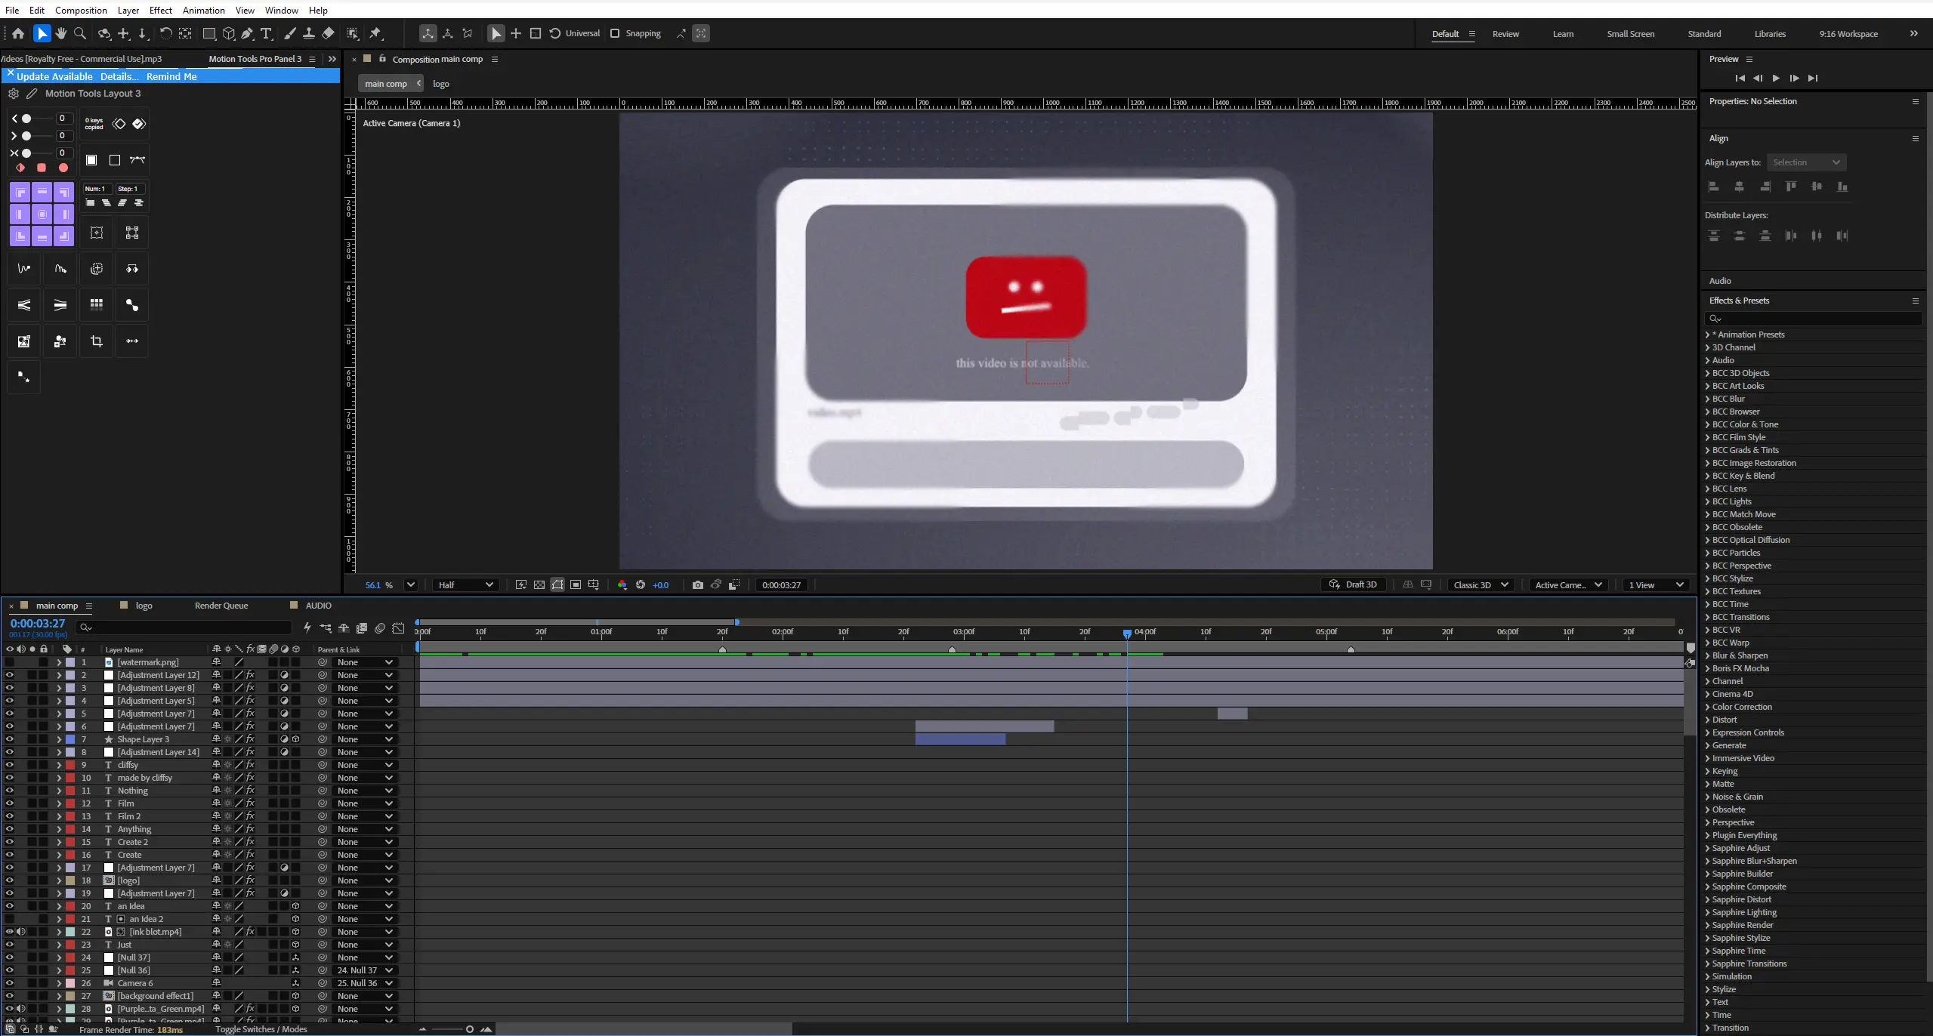Click the Details link in update banner
This screenshot has height=1036, width=1933.
pyautogui.click(x=119, y=76)
